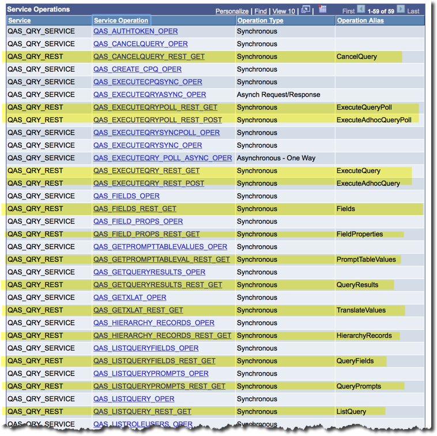
Task: Click the Asynch Request/Response type cell
Action: click(285, 95)
